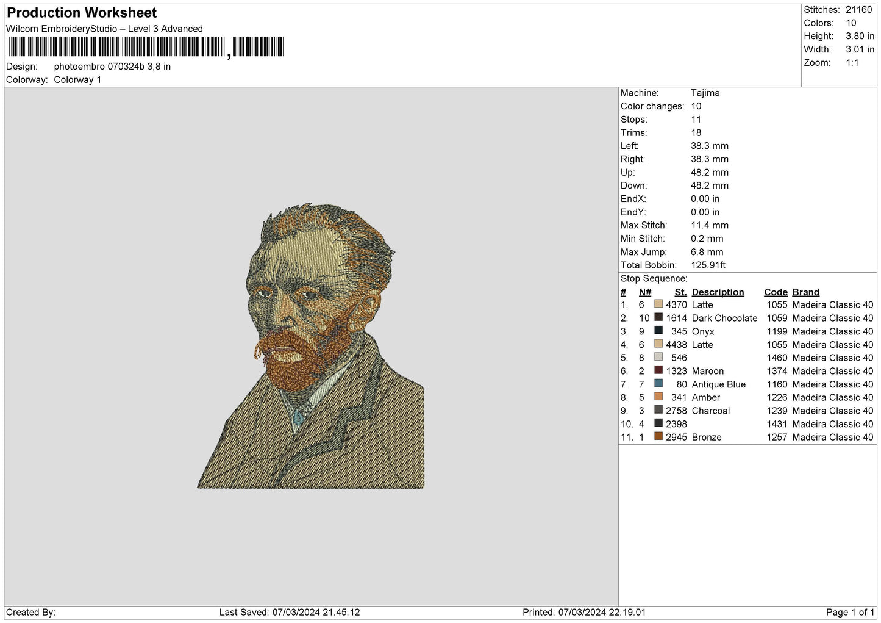Click the Latte swatch in row 4

click(658, 344)
